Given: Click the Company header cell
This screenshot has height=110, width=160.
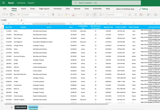Looking at the screenshot, I should pos(23,27).
